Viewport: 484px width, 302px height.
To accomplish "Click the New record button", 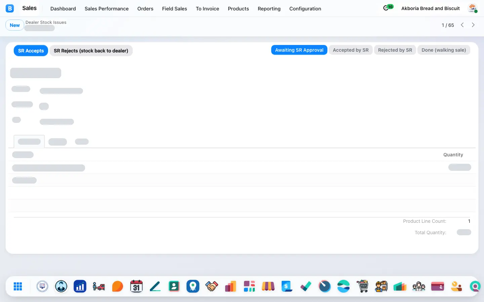I will pos(15,25).
